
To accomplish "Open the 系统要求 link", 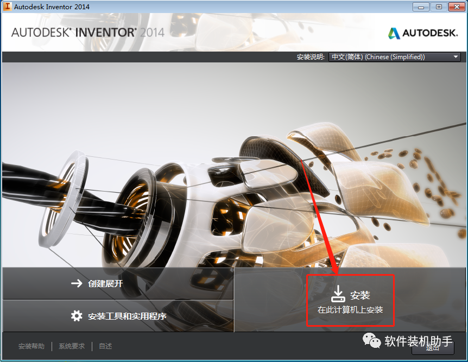I will coord(72,346).
